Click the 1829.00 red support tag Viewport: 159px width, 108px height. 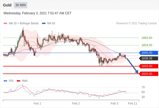click(x=148, y=66)
